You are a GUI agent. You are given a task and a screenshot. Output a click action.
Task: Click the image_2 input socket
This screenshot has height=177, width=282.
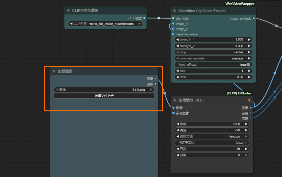173,29
